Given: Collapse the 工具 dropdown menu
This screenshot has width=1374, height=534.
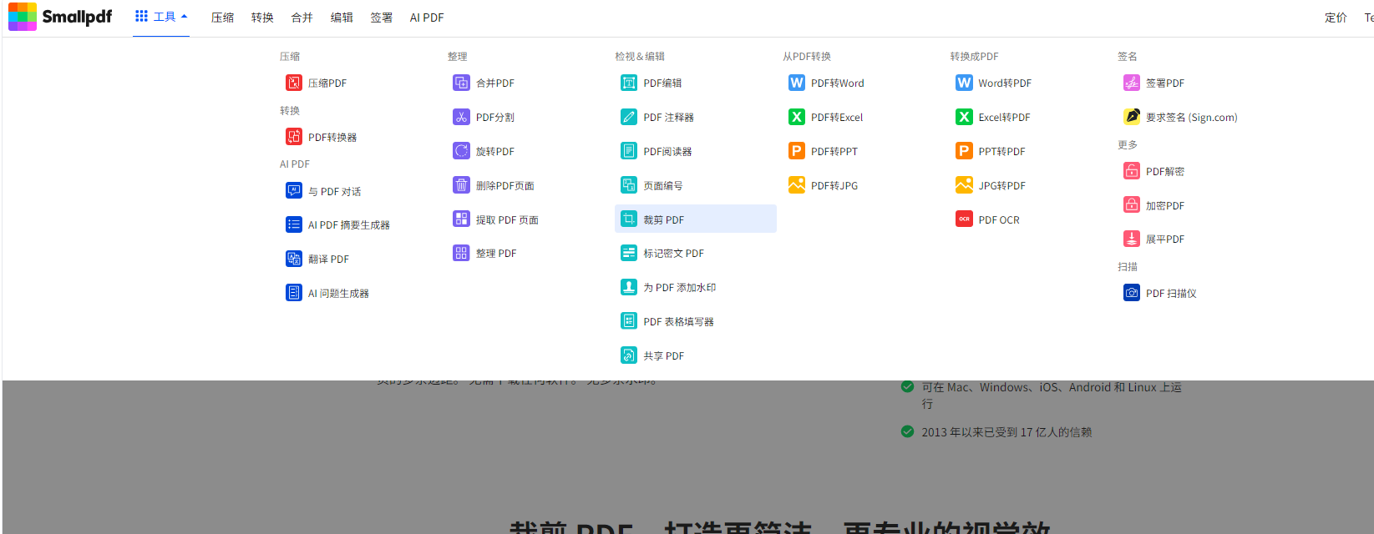Looking at the screenshot, I should (x=161, y=17).
